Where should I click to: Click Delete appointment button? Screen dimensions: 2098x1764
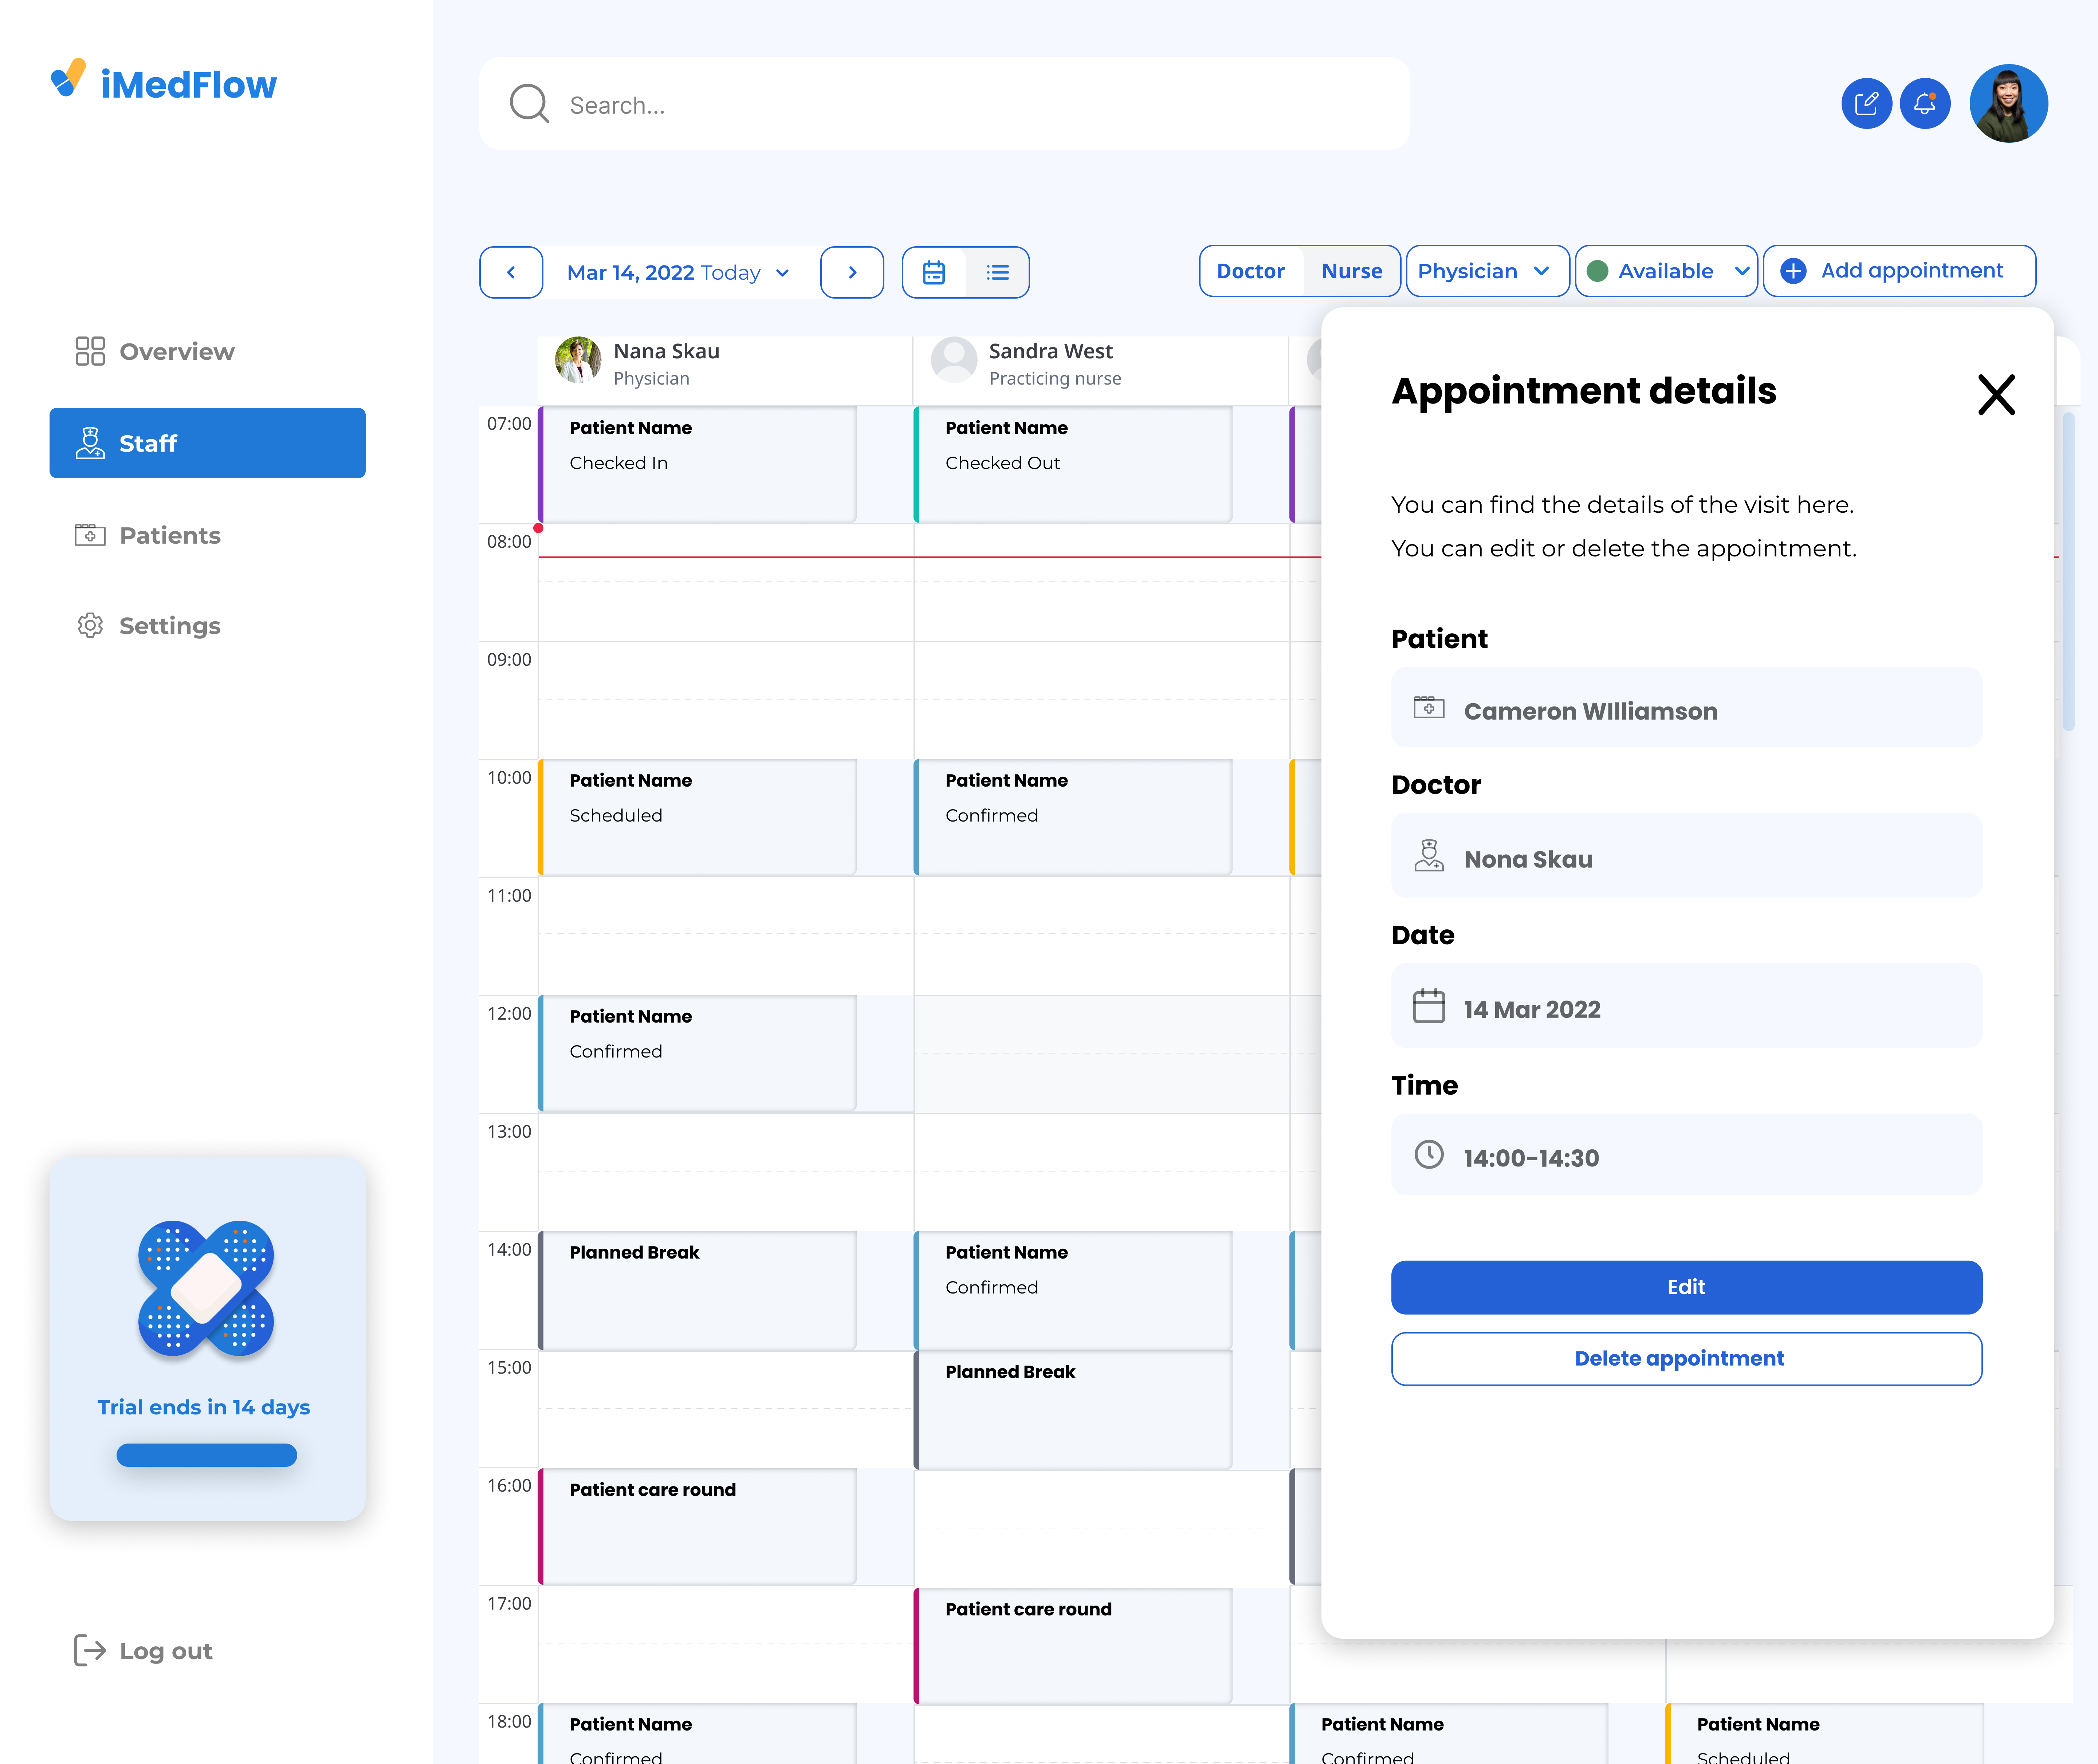1686,1358
